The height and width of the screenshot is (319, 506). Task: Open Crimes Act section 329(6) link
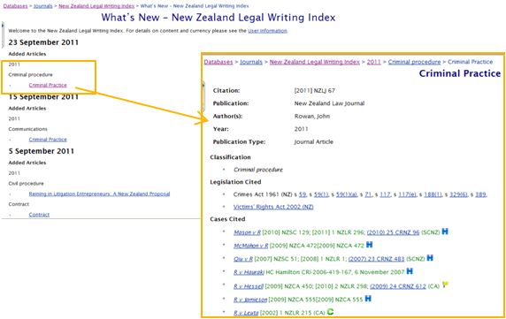[x=458, y=194]
